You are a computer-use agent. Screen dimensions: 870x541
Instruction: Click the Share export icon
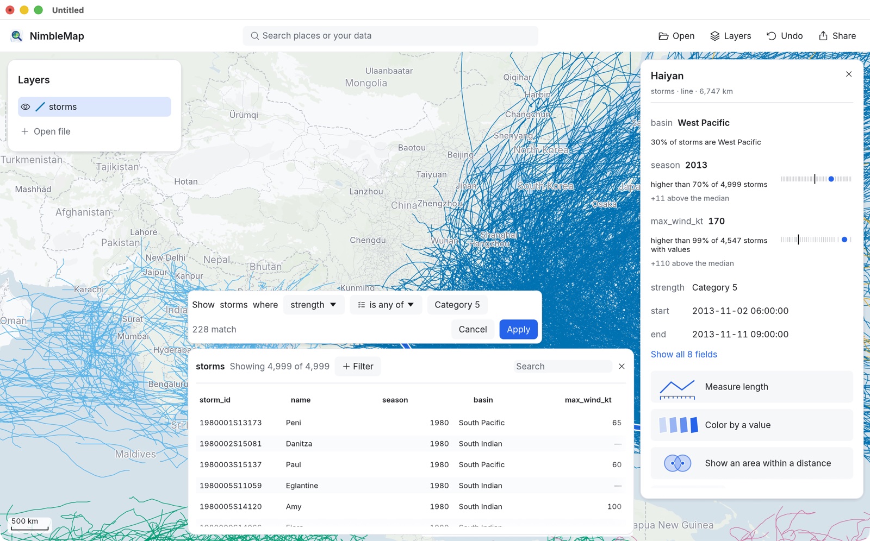823,36
